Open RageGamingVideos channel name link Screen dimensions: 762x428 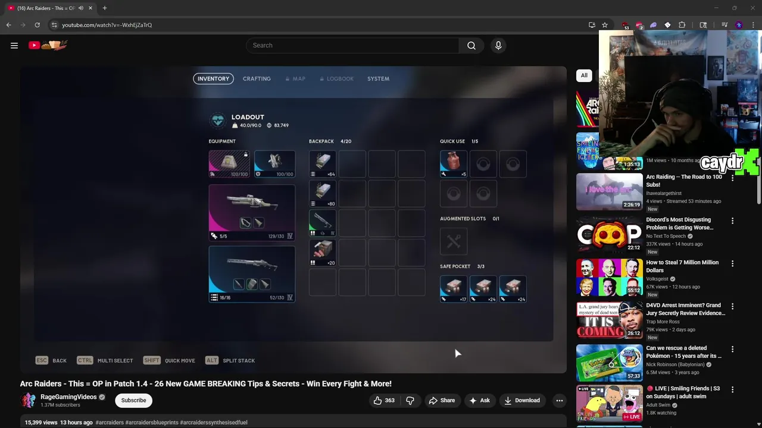68,397
